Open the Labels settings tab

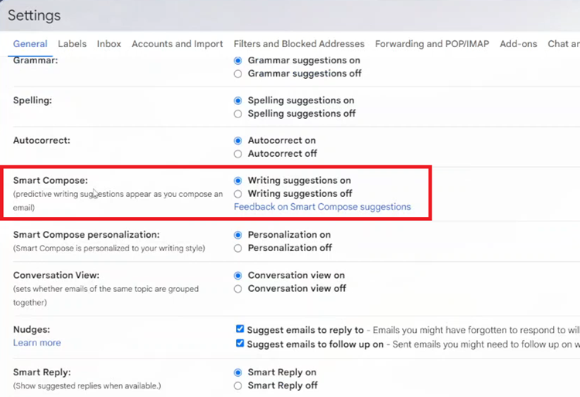(72, 44)
